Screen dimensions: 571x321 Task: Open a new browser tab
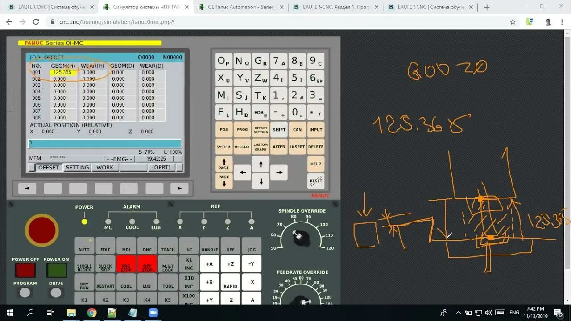487,7
